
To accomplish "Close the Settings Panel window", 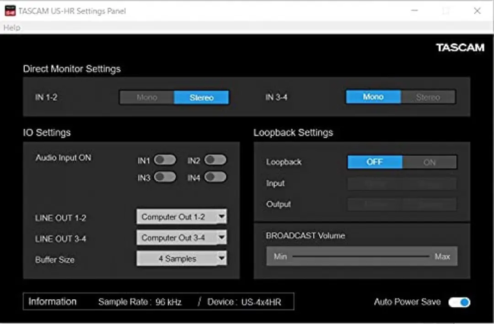I will point(477,10).
